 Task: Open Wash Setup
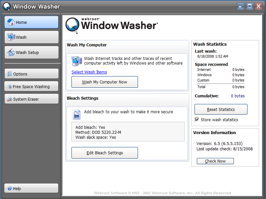tap(31, 52)
